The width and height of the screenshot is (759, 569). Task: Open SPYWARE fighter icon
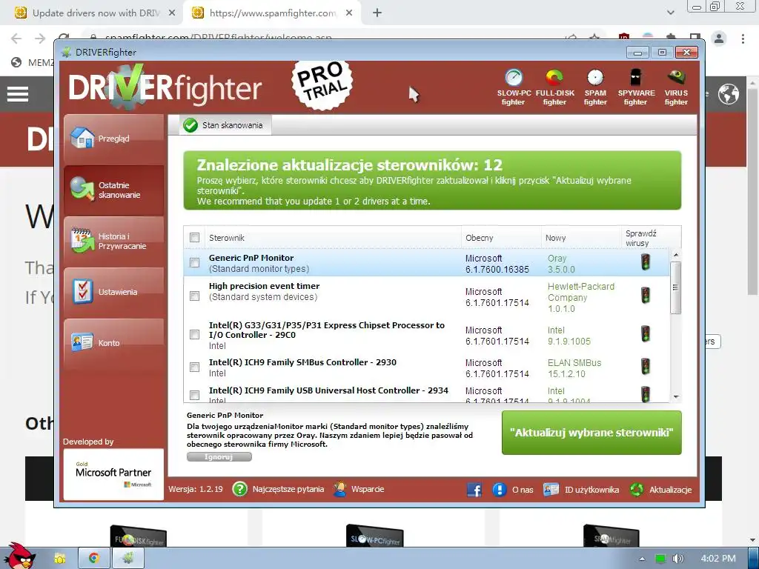coord(635,78)
